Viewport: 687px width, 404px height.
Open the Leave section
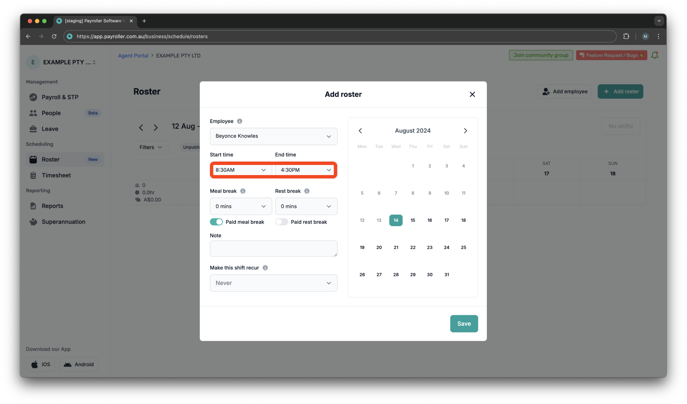(x=64, y=129)
